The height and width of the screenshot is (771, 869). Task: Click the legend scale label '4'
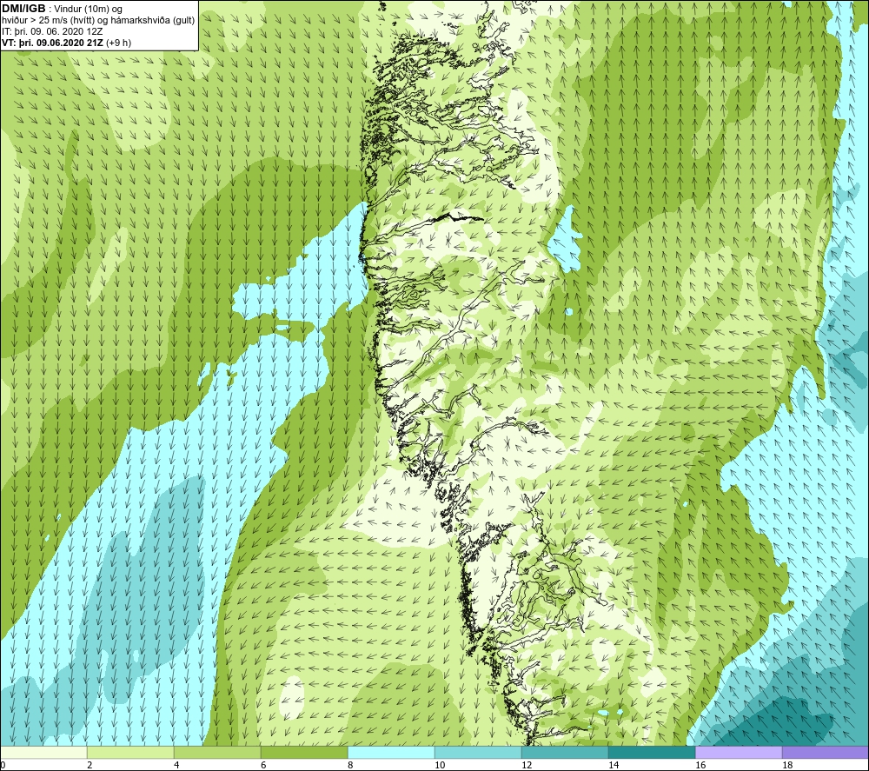tap(176, 766)
